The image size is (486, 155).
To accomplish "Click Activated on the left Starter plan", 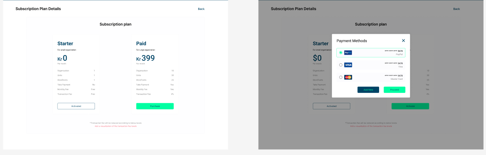I will [x=76, y=106].
